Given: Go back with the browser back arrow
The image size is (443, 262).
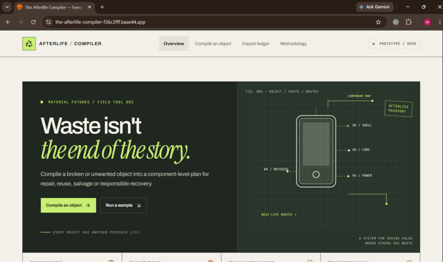Looking at the screenshot, I should point(8,22).
